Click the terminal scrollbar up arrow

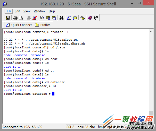pos(151,31)
